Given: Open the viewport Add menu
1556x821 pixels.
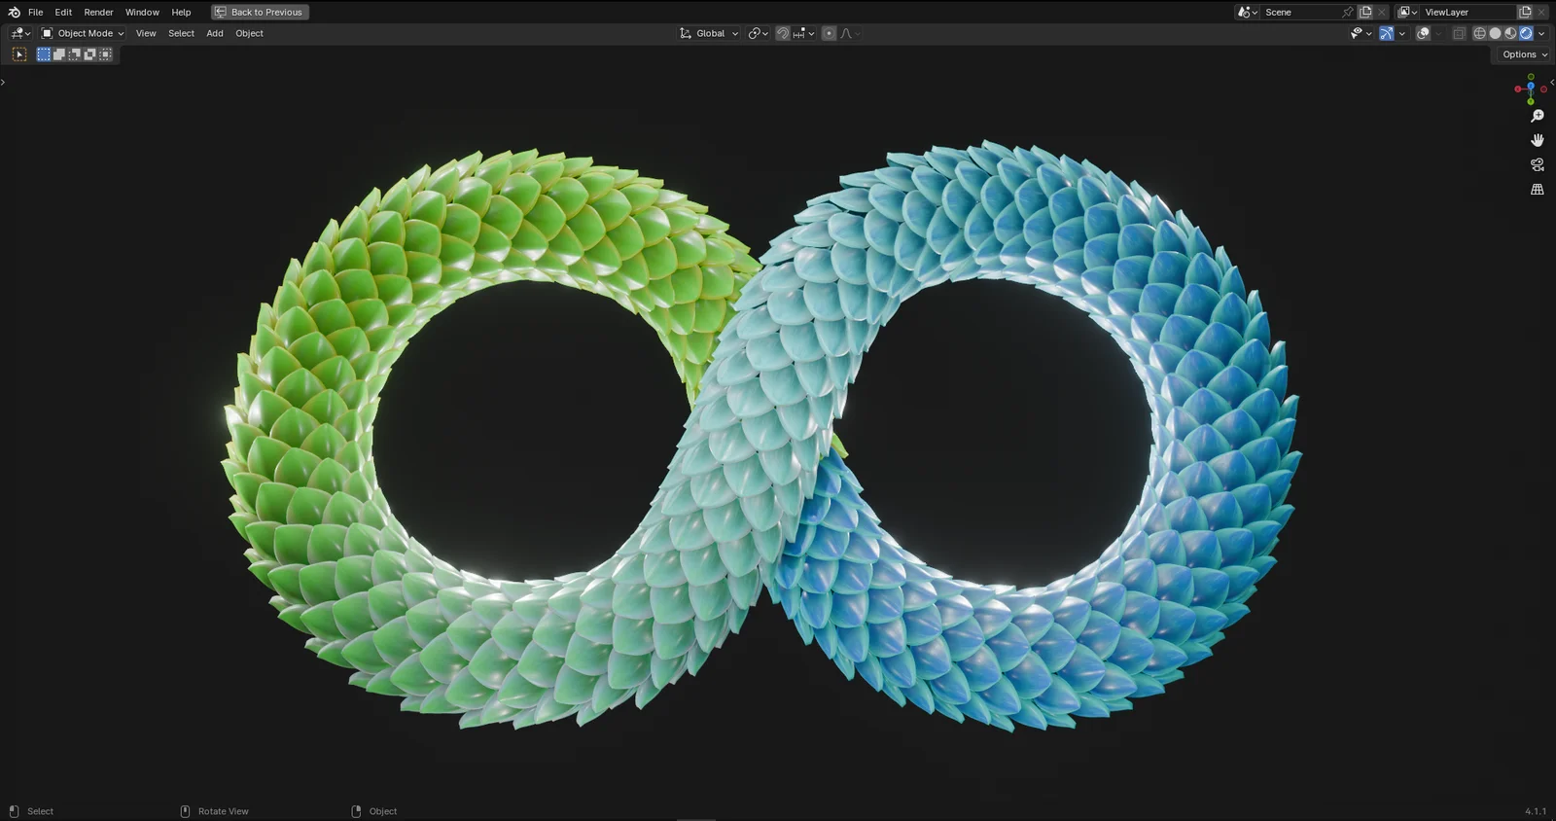Looking at the screenshot, I should (x=215, y=33).
